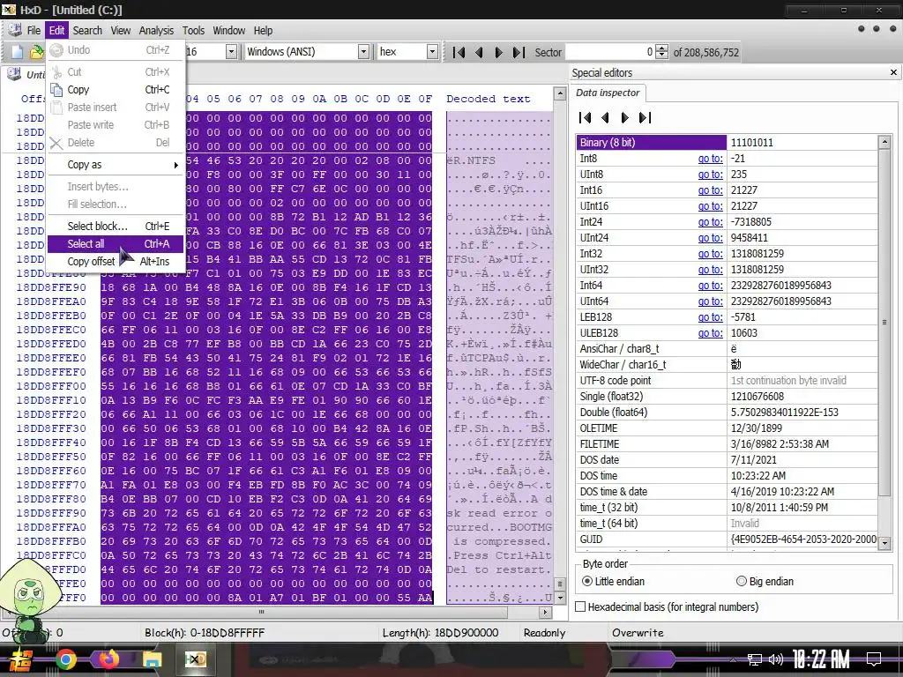The image size is (903, 677).
Task: Open the bytes-per-row dropdown showing 16
Action: [x=231, y=52]
